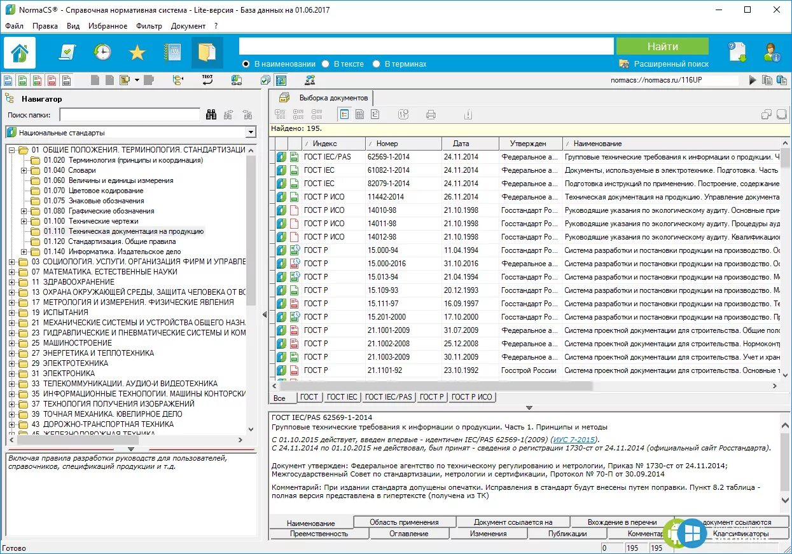Click the cascade windows icon
This screenshot has height=554, width=792.
pos(767,114)
